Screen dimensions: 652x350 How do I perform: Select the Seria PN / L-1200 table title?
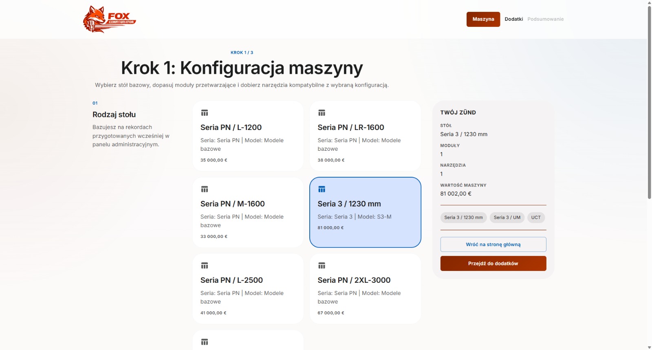(x=231, y=128)
